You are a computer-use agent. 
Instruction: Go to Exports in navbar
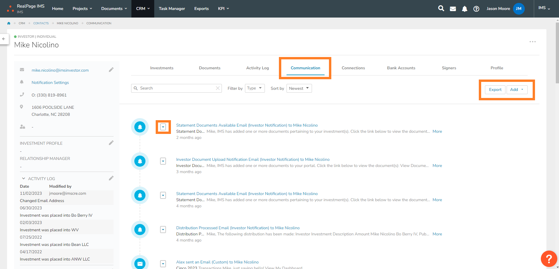201,8
